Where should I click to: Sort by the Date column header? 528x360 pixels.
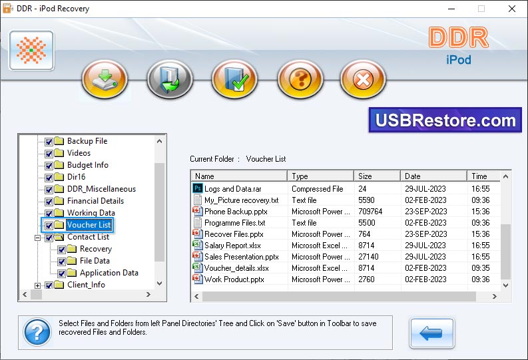tap(433, 176)
